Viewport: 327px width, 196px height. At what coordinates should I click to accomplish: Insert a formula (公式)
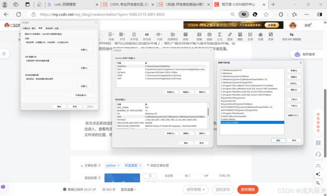point(220,37)
